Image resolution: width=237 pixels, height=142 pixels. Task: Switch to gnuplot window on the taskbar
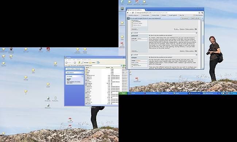[x=180, y=93]
